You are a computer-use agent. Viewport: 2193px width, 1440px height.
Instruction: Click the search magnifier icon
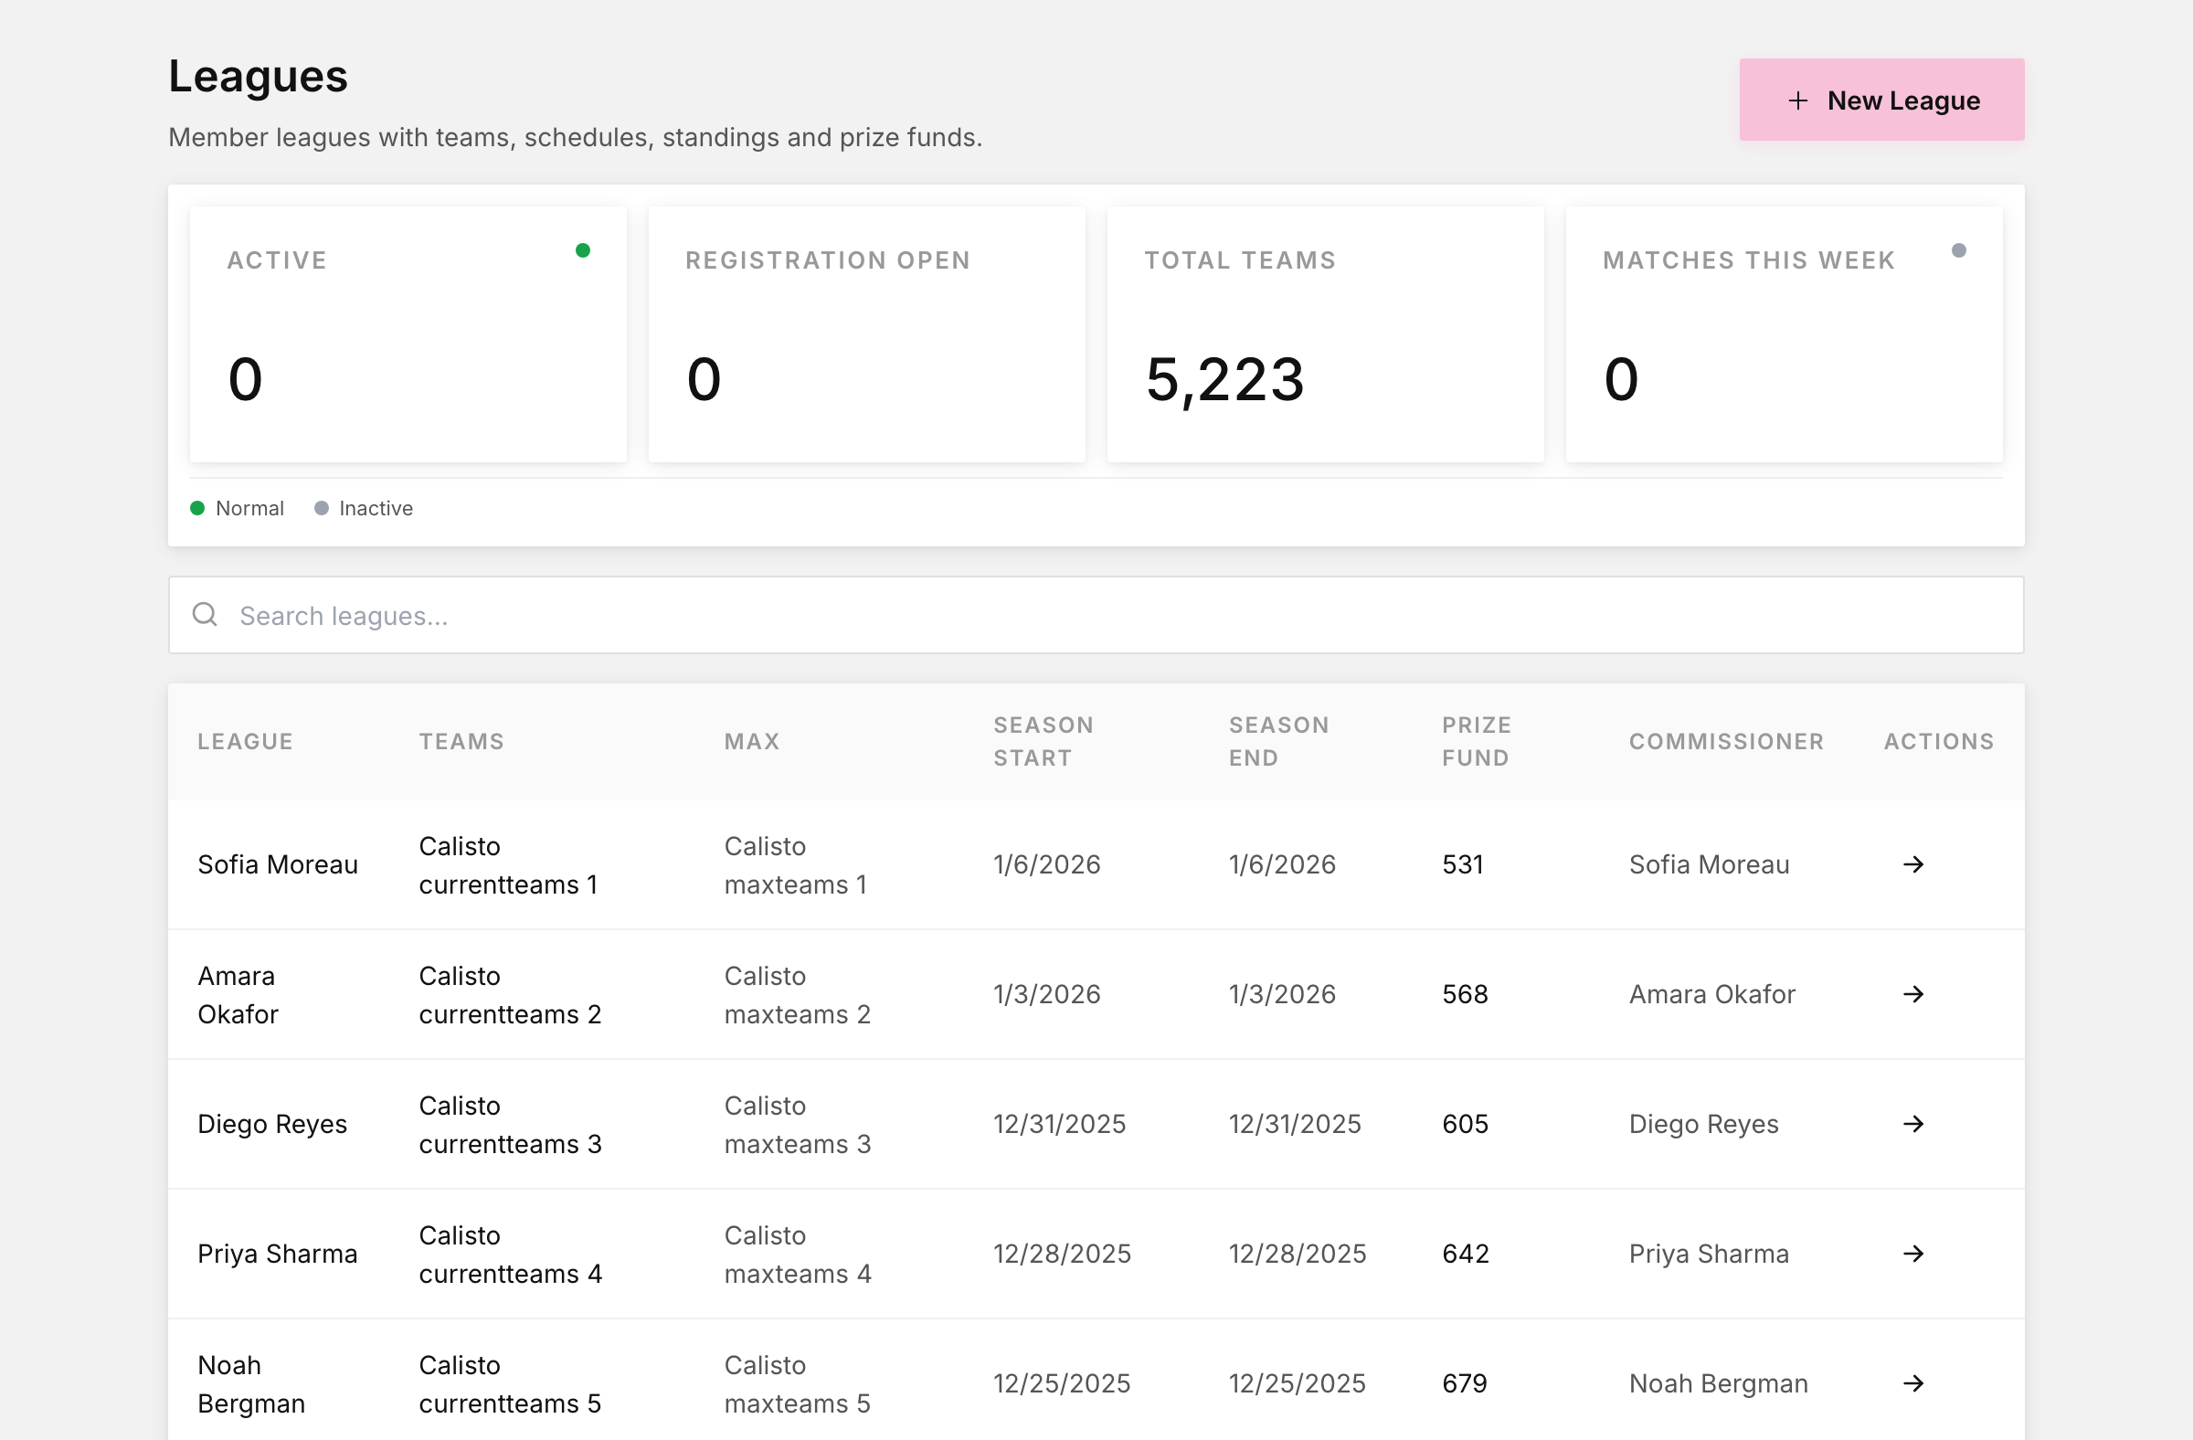205,615
